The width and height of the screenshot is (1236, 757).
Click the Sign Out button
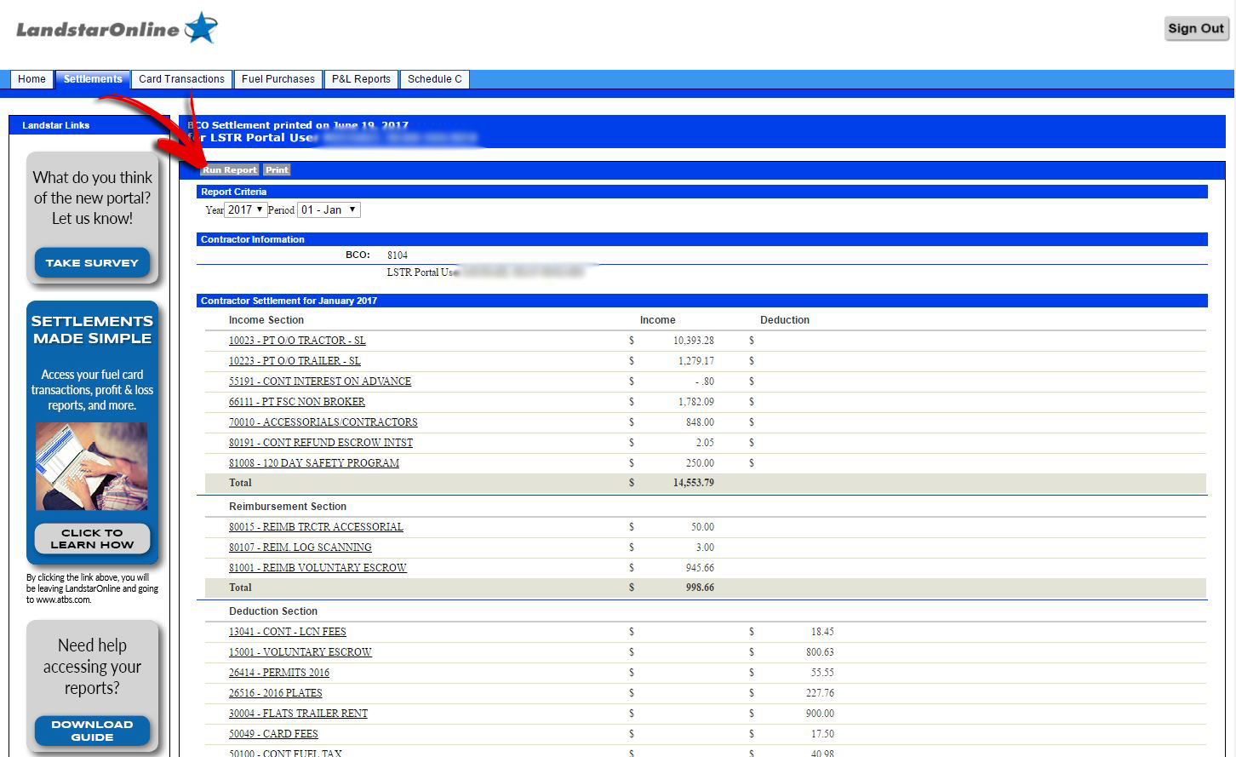(x=1195, y=28)
